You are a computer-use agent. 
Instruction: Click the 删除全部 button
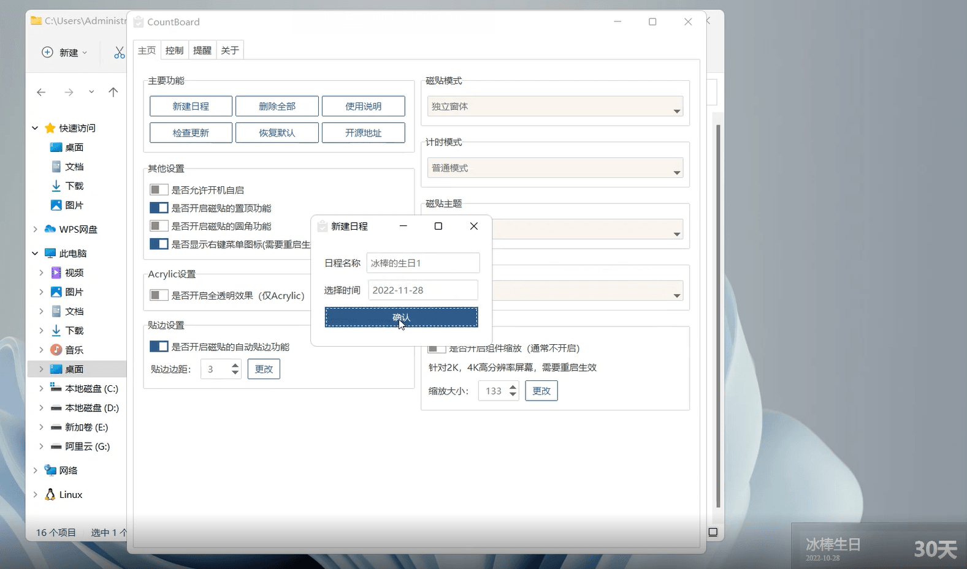(277, 106)
